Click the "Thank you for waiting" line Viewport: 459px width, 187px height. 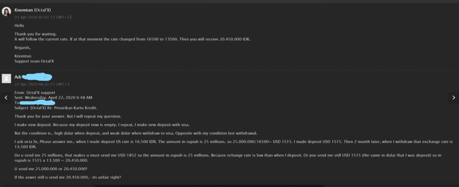click(36, 34)
